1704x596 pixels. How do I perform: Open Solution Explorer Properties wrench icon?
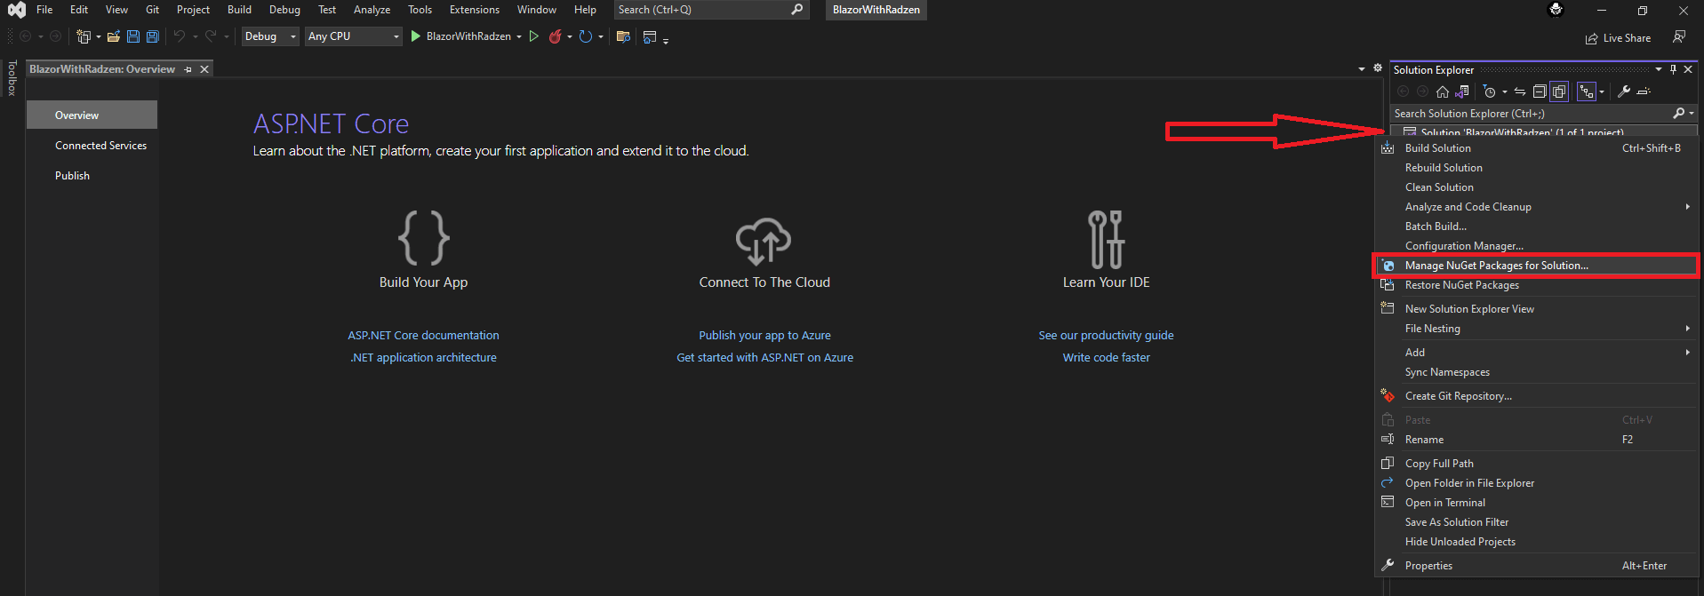click(x=1624, y=91)
